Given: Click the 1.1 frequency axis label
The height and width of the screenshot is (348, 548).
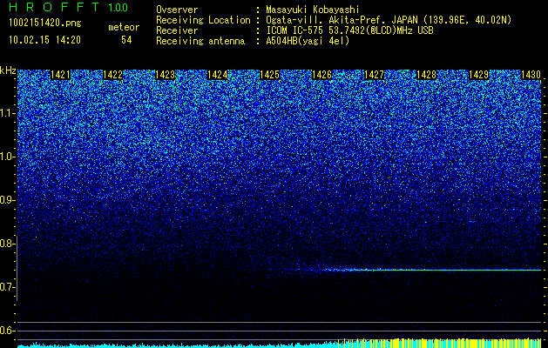Looking at the screenshot, I should [x=7, y=113].
